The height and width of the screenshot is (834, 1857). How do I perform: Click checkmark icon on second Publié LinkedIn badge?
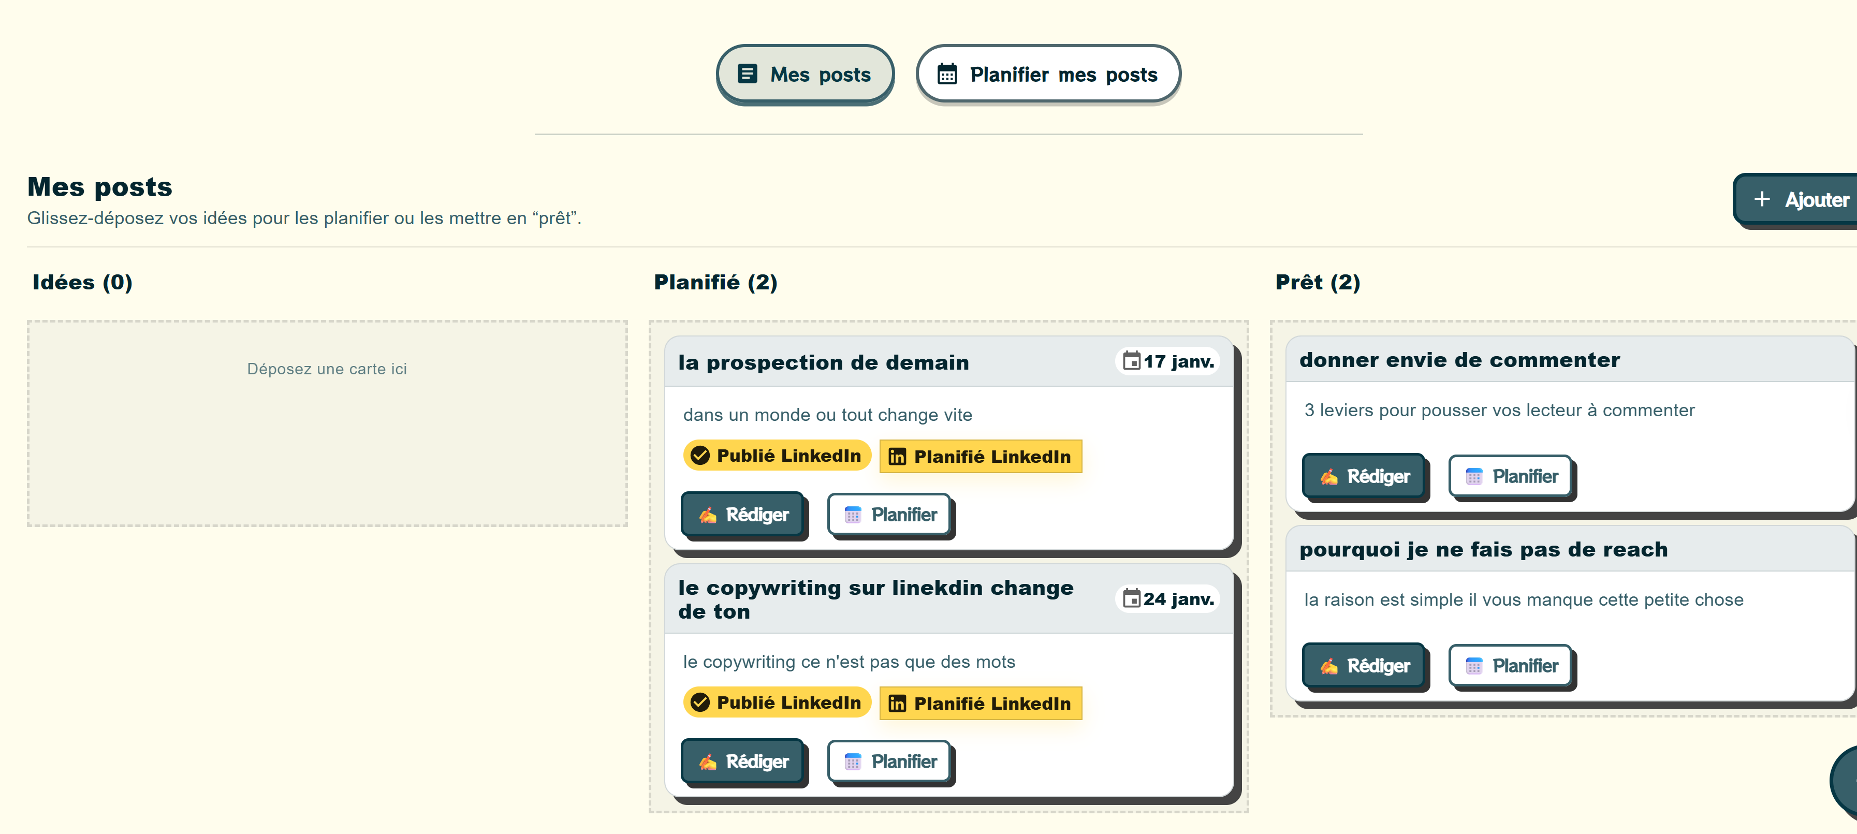tap(699, 702)
